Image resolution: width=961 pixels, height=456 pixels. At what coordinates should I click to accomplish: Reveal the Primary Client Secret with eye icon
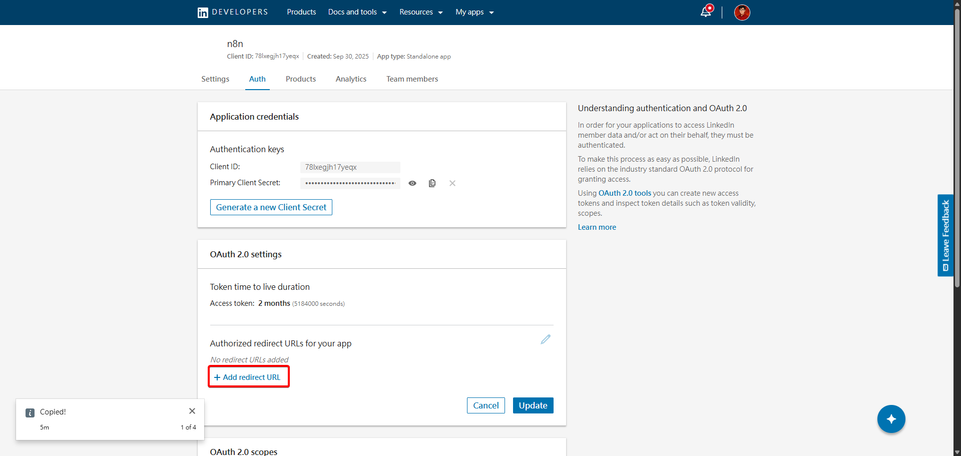point(412,183)
